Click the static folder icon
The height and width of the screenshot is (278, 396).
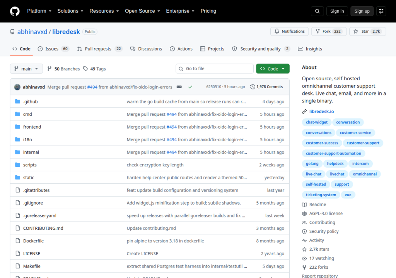point(18,177)
